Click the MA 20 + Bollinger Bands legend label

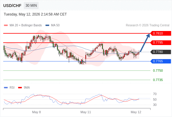(x=26, y=25)
